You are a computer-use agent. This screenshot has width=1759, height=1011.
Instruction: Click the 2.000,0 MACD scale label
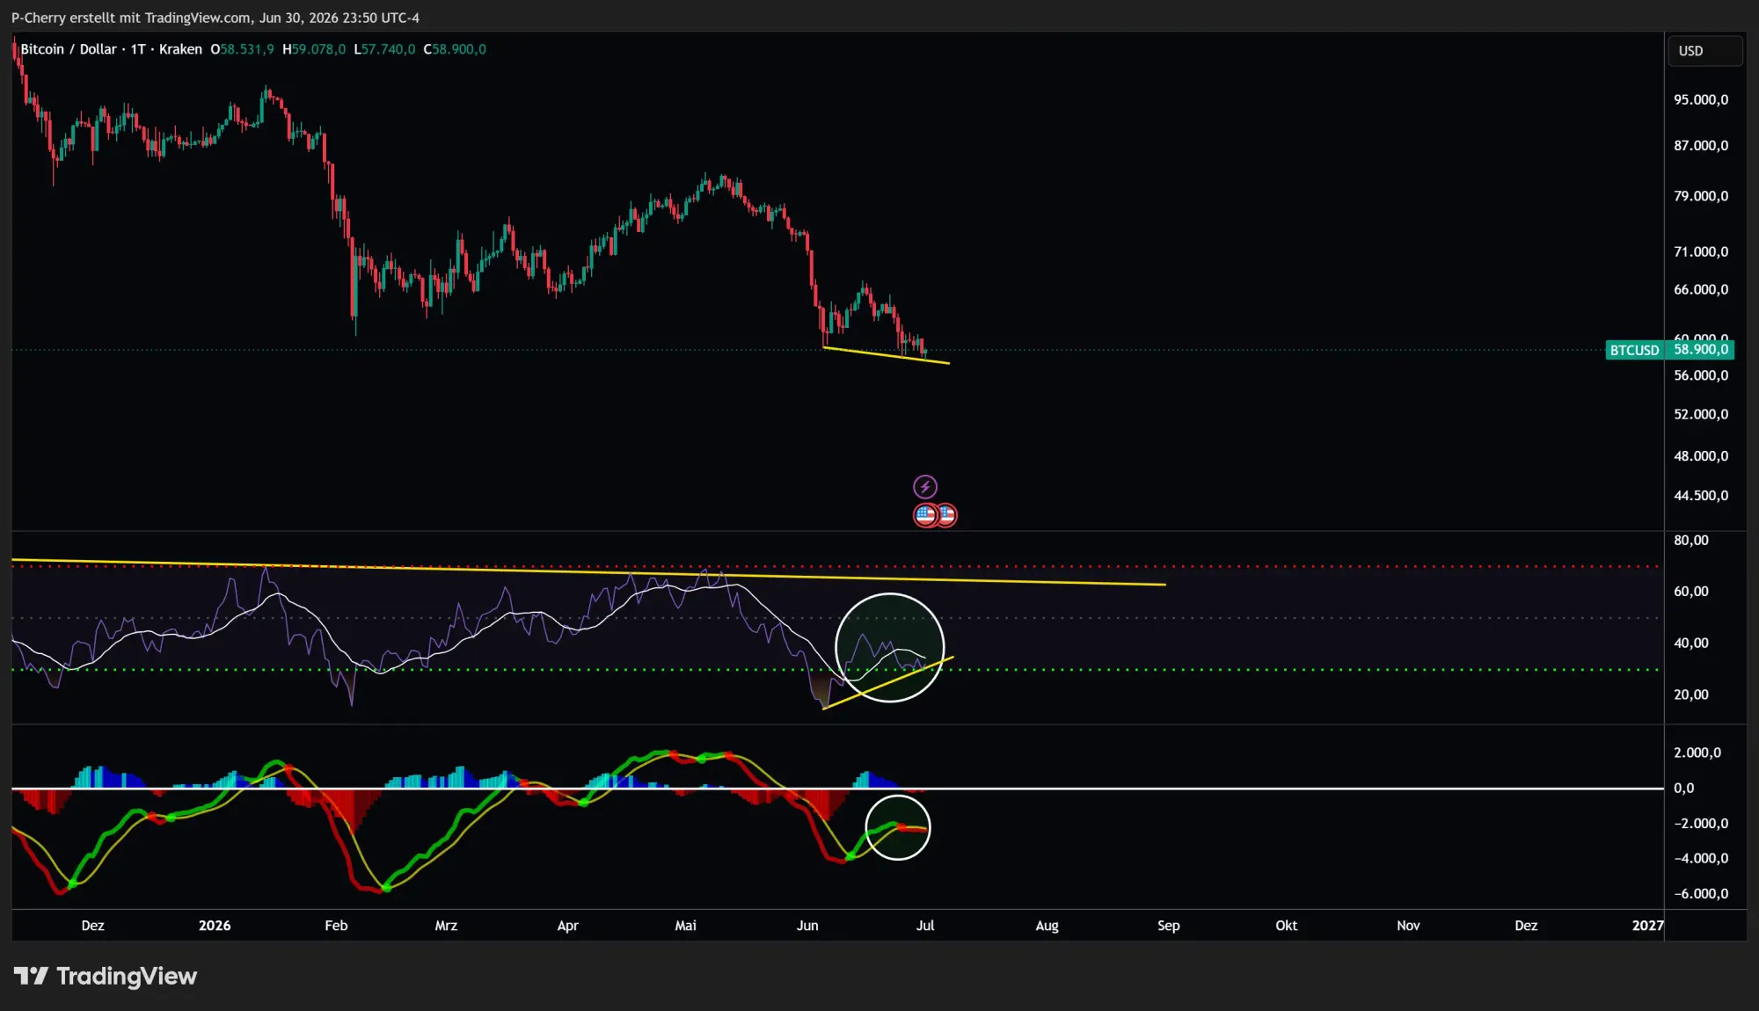tap(1697, 753)
